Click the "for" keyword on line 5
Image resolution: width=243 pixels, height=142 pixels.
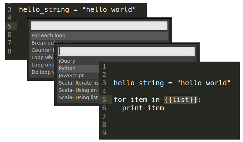[120, 100]
